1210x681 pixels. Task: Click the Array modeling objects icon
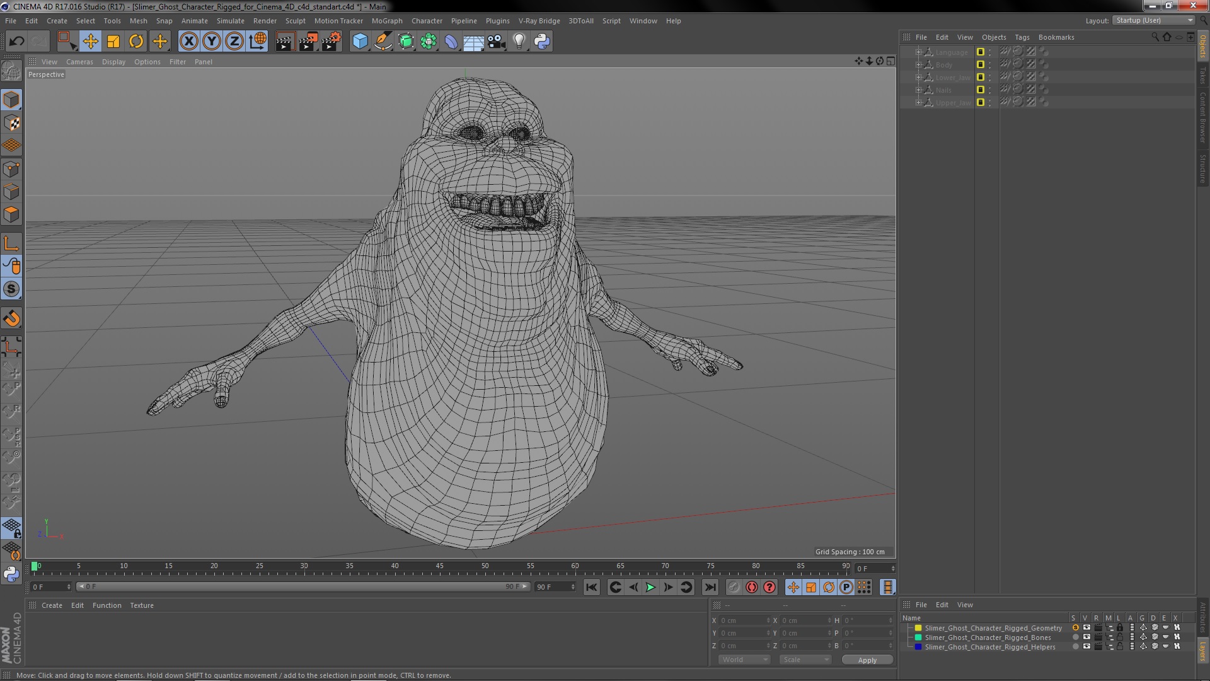pos(429,42)
